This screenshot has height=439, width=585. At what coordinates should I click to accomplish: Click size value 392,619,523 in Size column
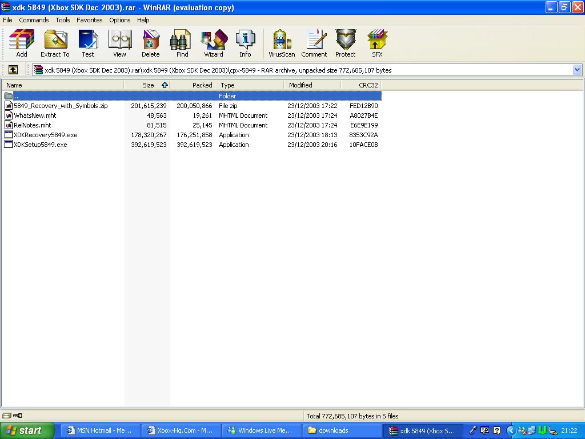click(x=149, y=145)
